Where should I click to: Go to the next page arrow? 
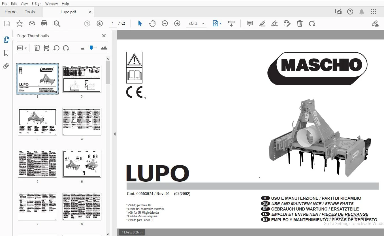tap(100, 23)
